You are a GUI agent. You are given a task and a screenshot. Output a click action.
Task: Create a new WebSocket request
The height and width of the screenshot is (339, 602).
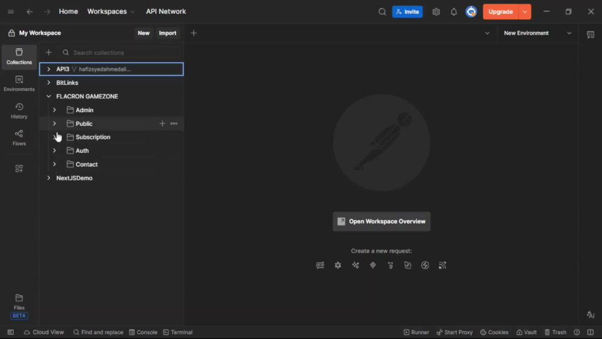(408, 265)
